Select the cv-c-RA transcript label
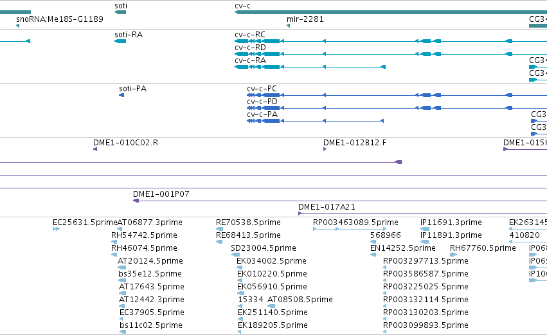This screenshot has height=335, width=547. (x=250, y=60)
